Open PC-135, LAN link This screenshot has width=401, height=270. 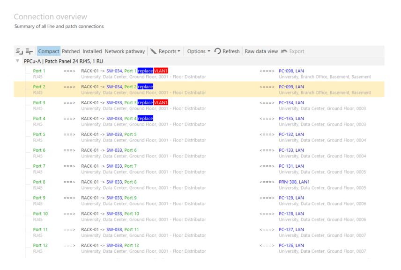click(x=291, y=118)
